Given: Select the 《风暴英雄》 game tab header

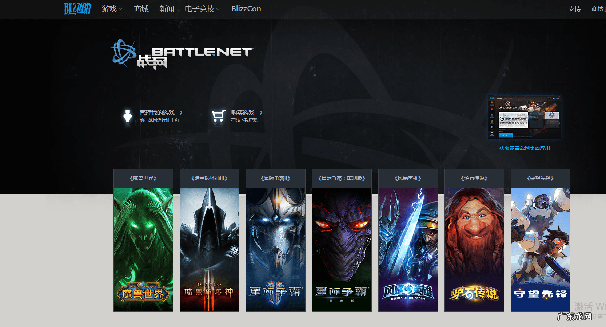Looking at the screenshot, I should pos(408,178).
